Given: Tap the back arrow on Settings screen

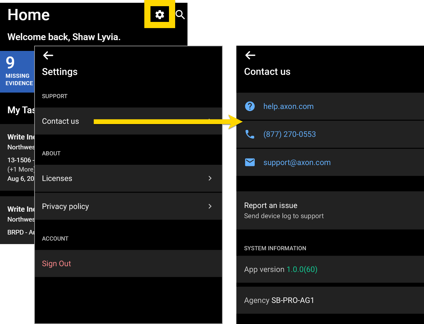Looking at the screenshot, I should coord(48,56).
